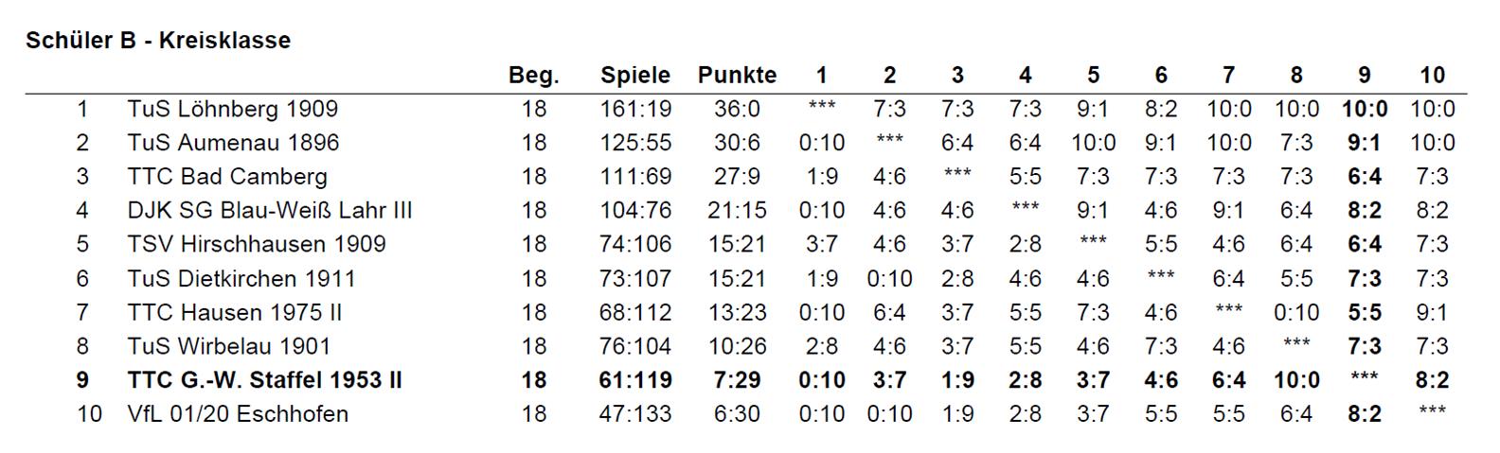Viewport: 1500px width, 453px height.
Task: Click team name TuS Aumenau 1896
Action: pos(233,143)
